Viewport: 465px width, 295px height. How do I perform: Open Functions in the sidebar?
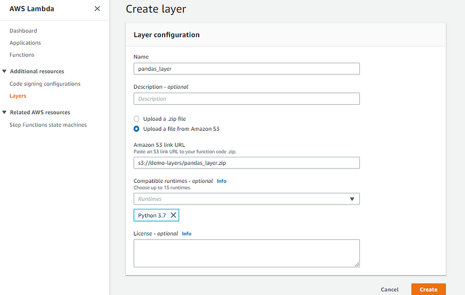click(22, 55)
